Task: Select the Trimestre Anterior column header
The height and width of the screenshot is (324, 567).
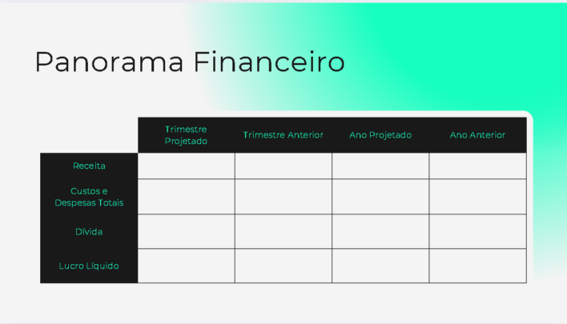Action: click(283, 135)
